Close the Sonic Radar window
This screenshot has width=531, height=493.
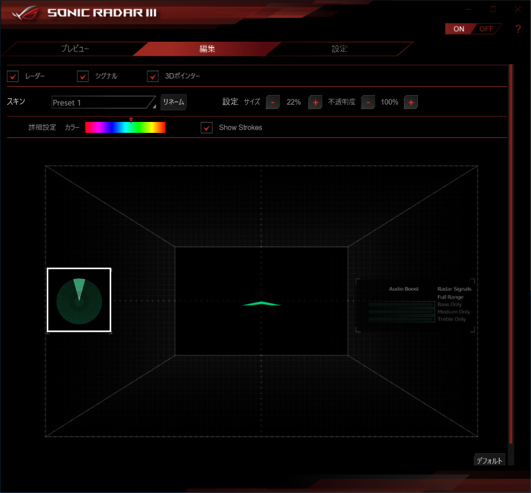click(x=518, y=10)
